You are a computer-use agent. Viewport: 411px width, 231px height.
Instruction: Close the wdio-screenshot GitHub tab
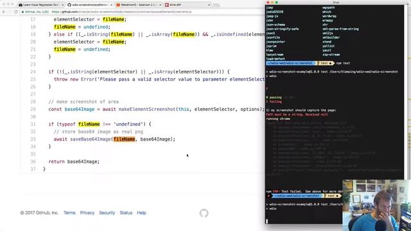point(111,5)
